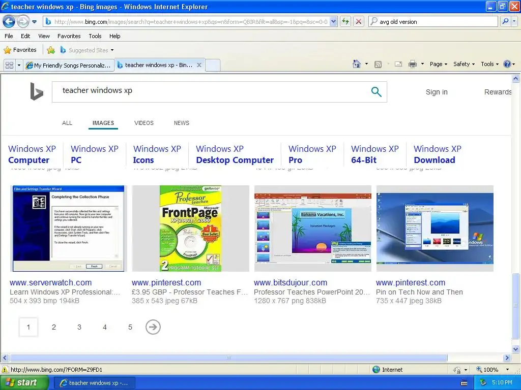Close the teacher windows xp tab

coord(199,65)
